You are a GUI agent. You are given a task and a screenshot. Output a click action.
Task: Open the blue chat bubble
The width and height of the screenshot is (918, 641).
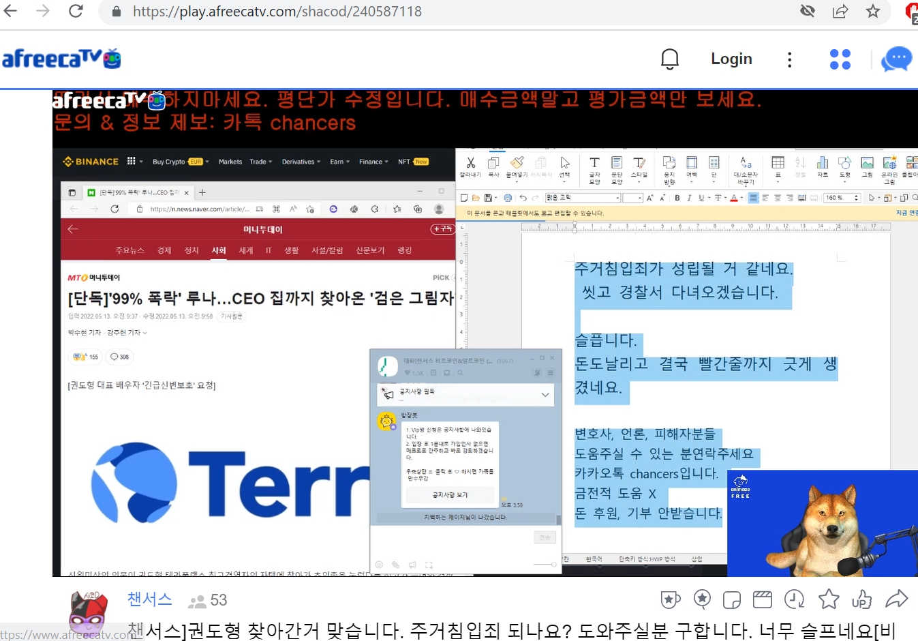(896, 59)
